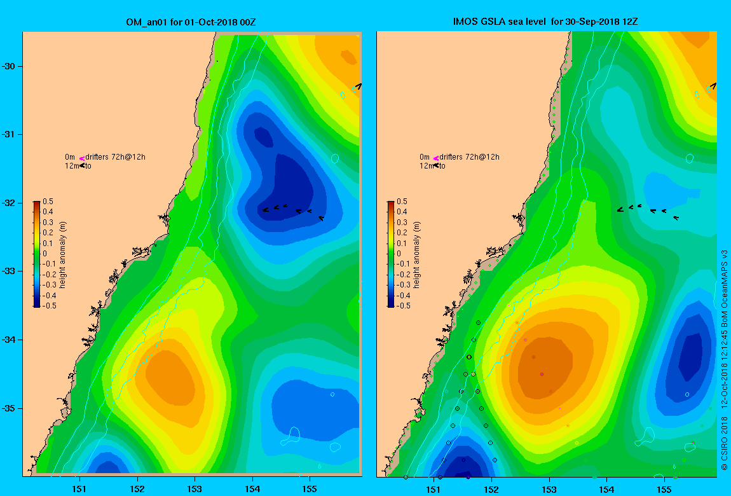731x496 pixels.
Task: Click longitude label 152 under left map
Action: point(137,489)
